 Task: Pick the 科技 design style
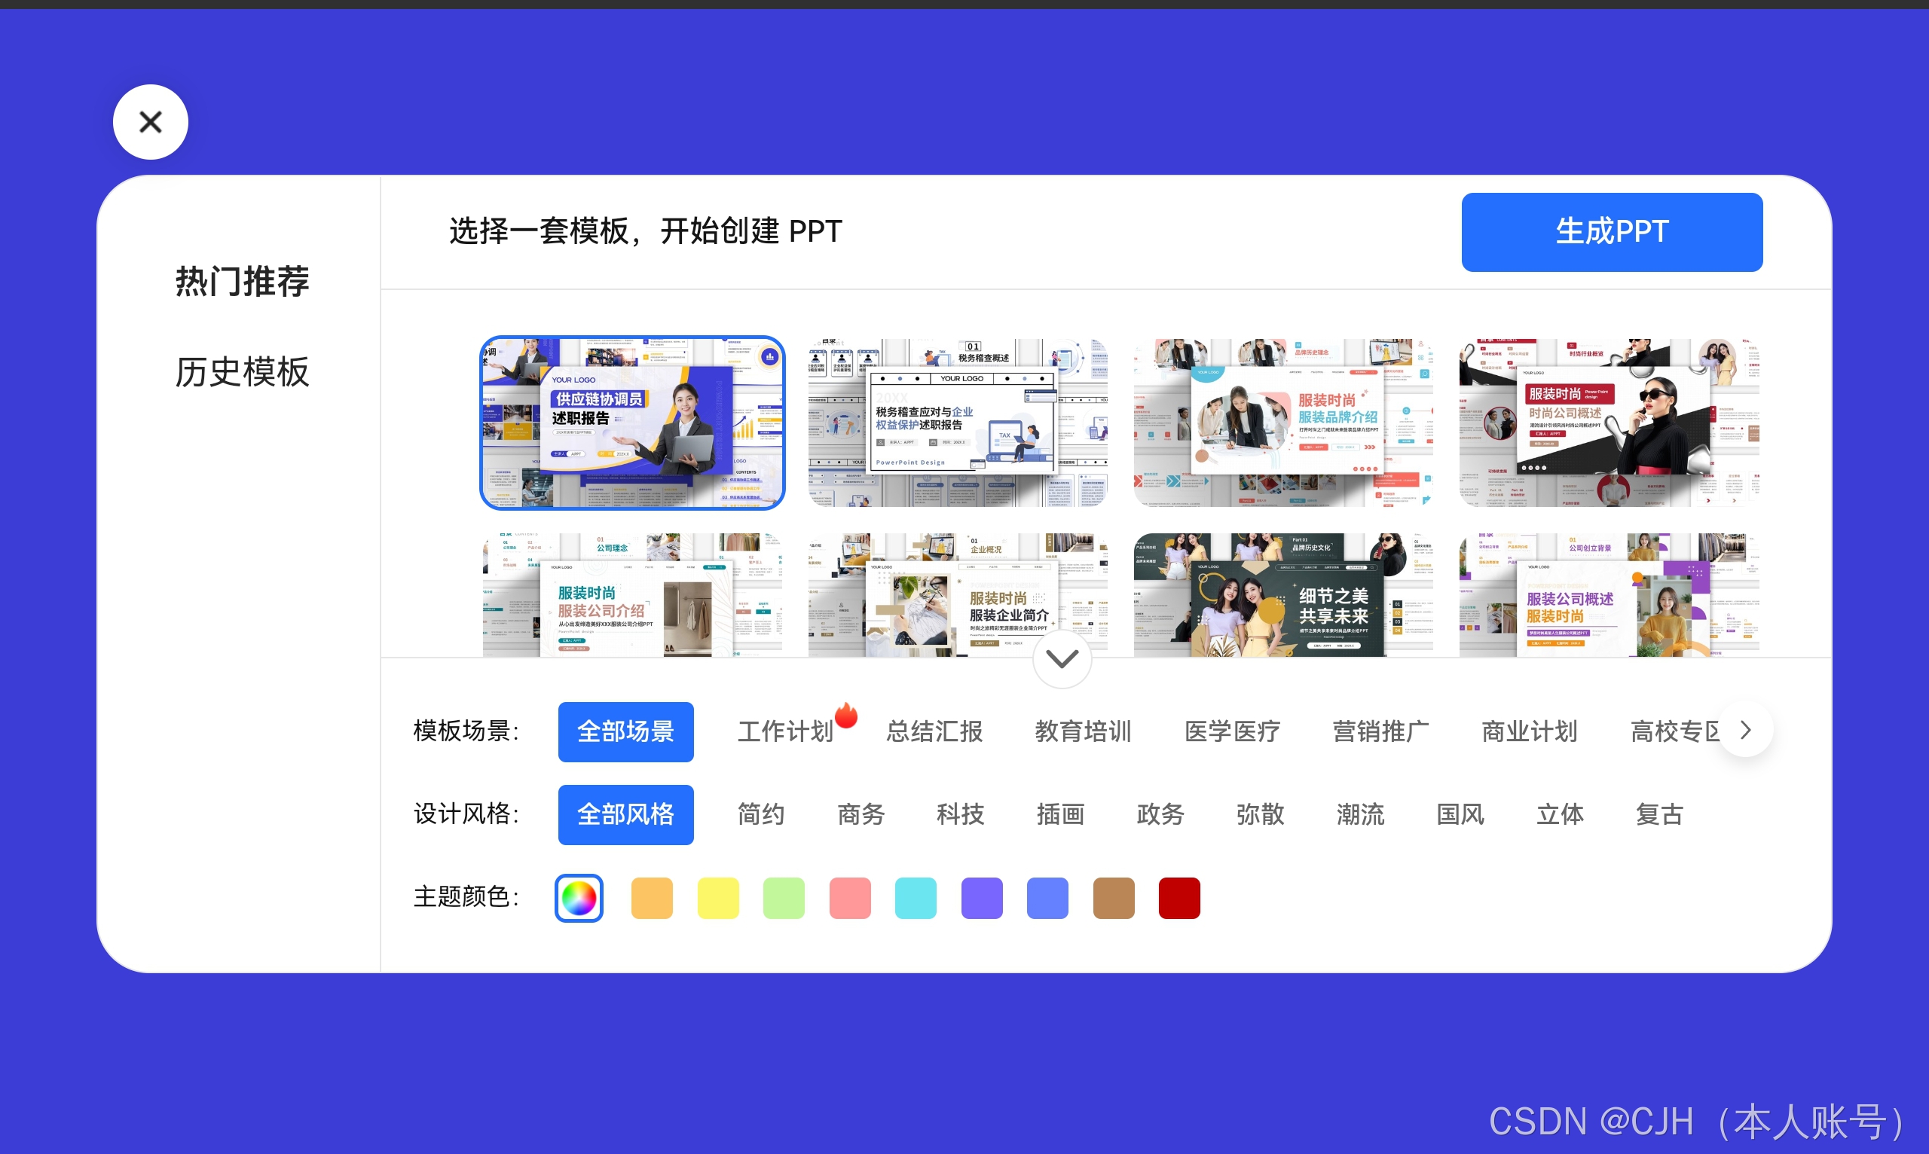point(960,814)
